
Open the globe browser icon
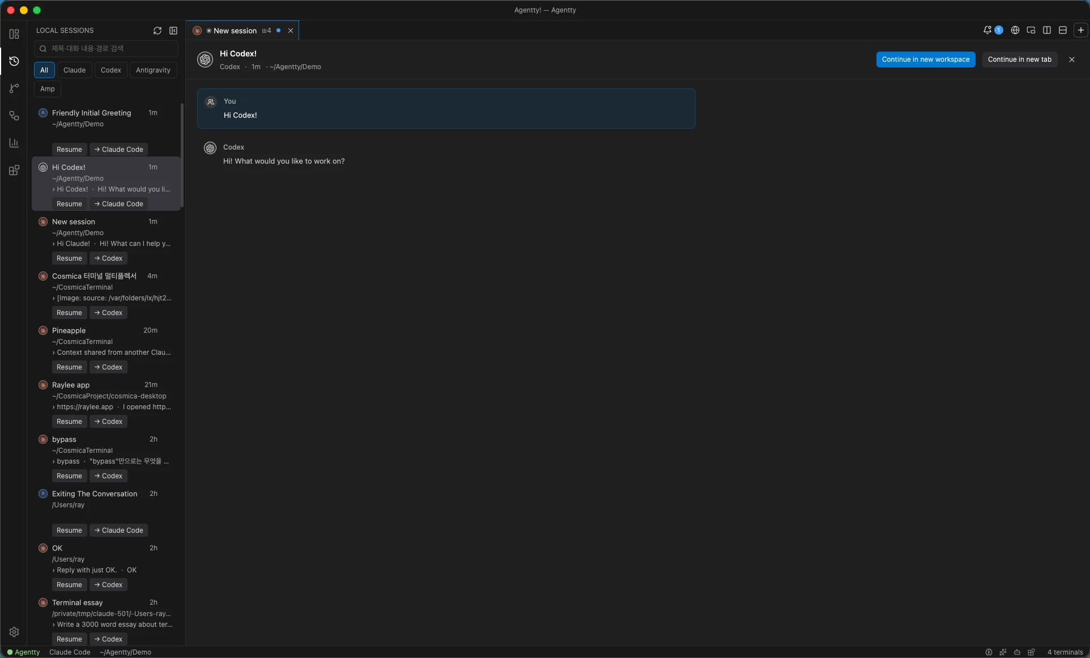[x=1015, y=30]
